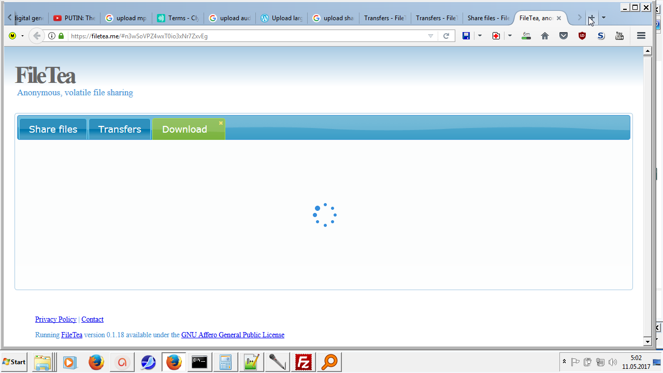The image size is (663, 373).
Task: Click the microphone app taskbar icon
Action: (x=277, y=362)
